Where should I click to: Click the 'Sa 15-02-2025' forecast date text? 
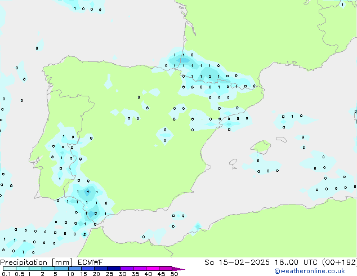tap(237, 262)
